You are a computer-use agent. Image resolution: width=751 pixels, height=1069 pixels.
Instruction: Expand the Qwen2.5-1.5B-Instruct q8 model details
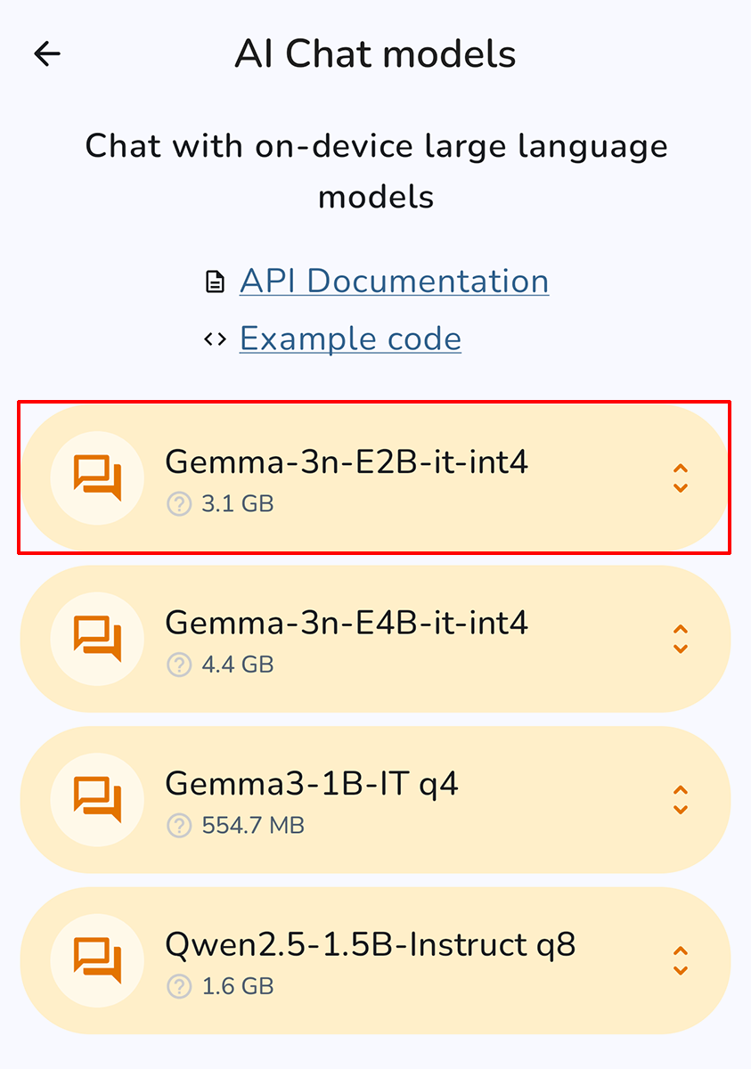(x=680, y=960)
